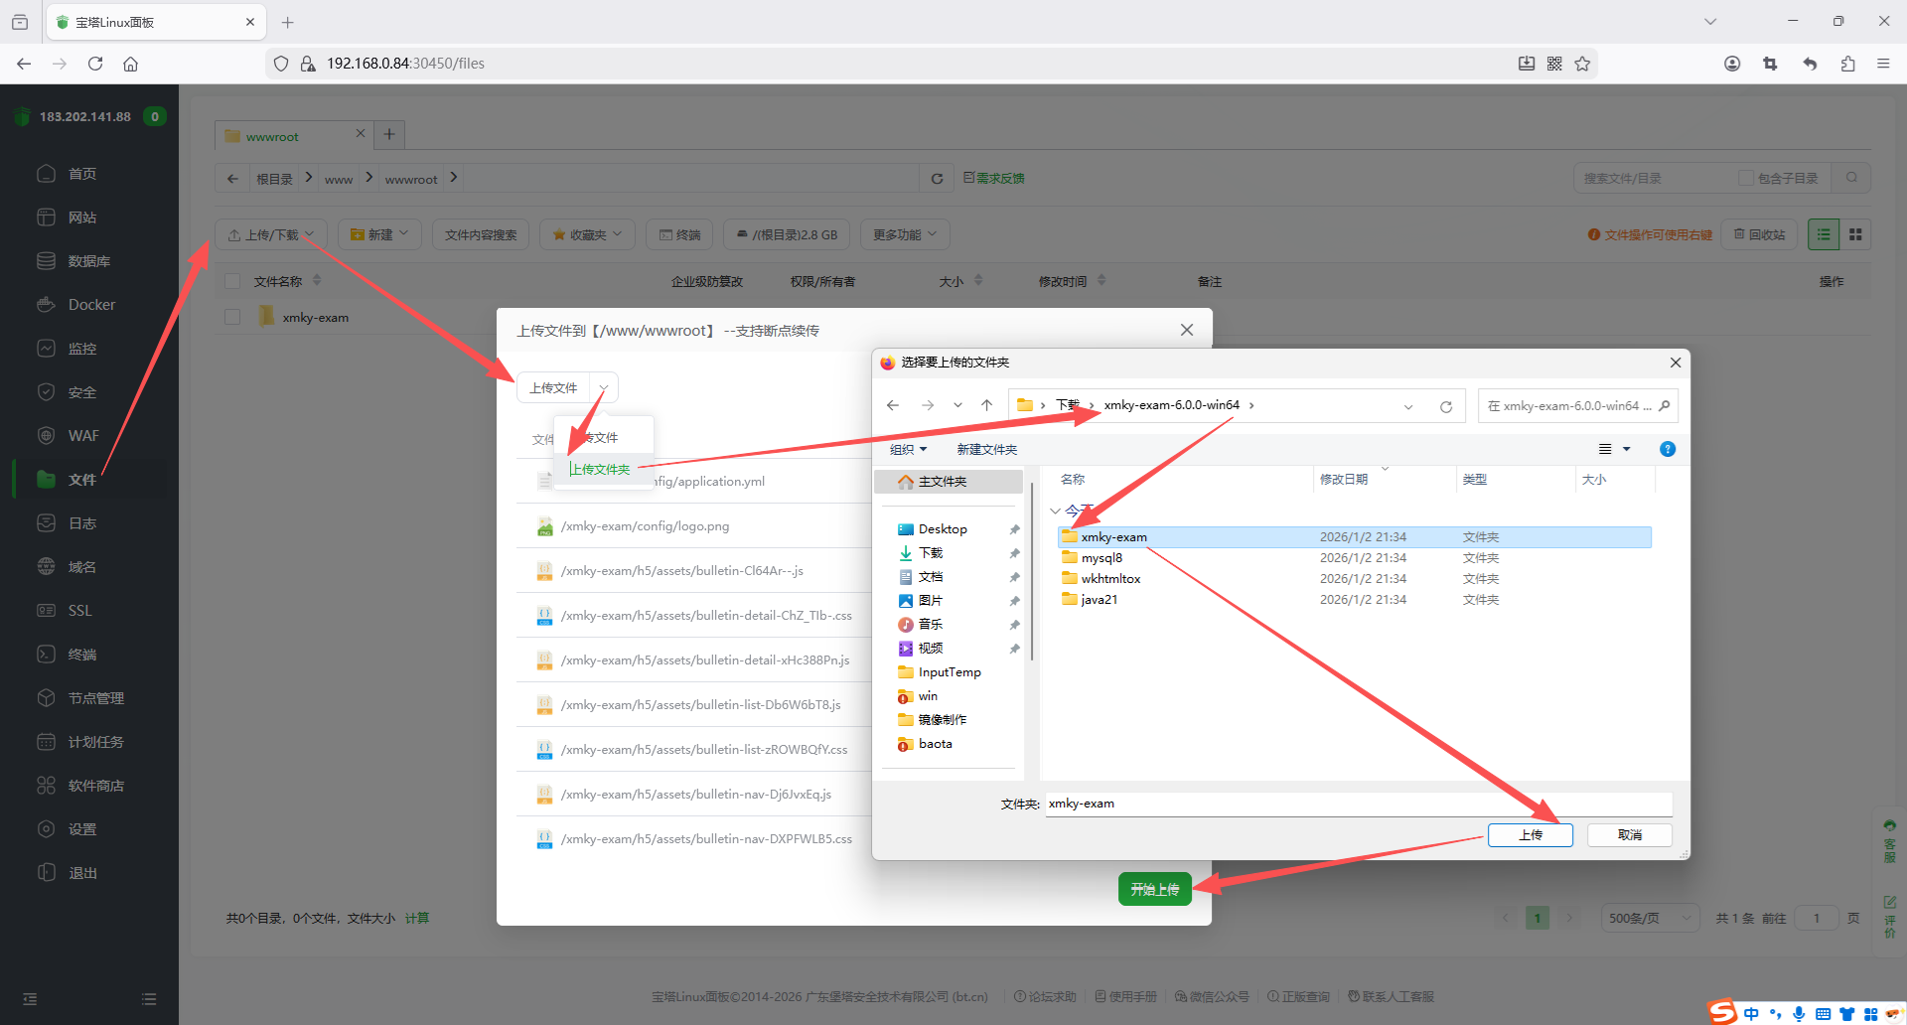The height and width of the screenshot is (1025, 1907).
Task: Choose 上传文件夹 from the upload menu
Action: (600, 469)
